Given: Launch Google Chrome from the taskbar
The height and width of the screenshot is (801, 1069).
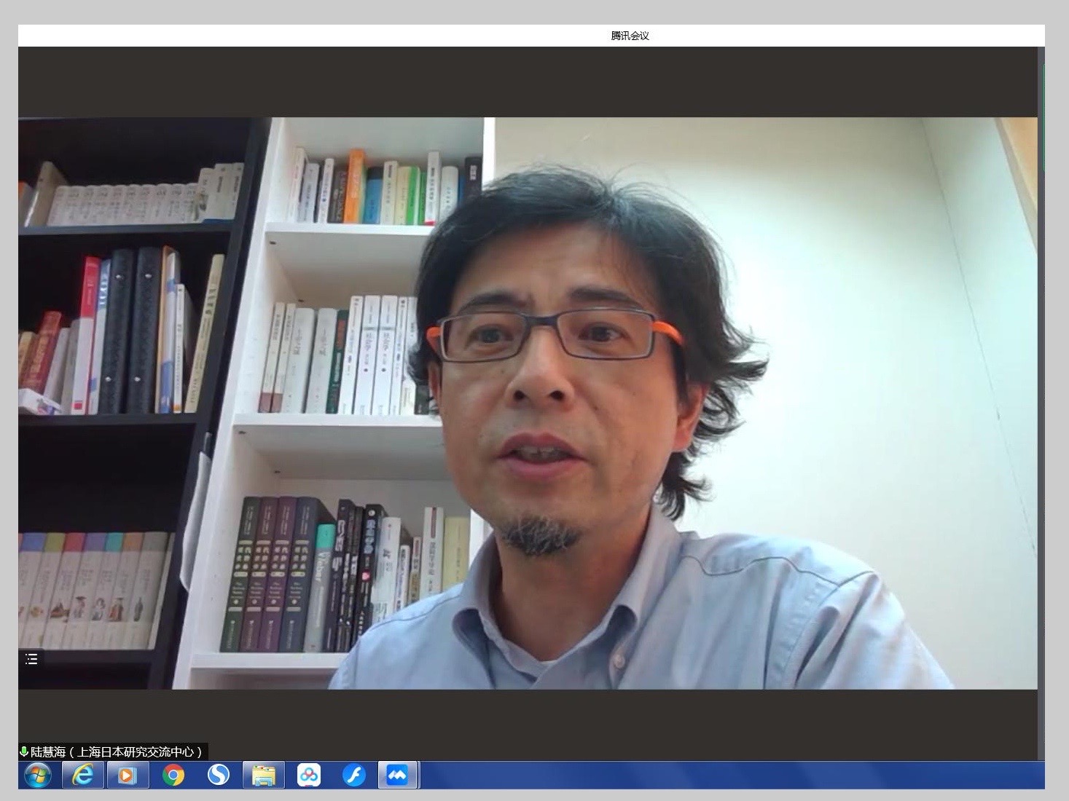Looking at the screenshot, I should click(173, 776).
